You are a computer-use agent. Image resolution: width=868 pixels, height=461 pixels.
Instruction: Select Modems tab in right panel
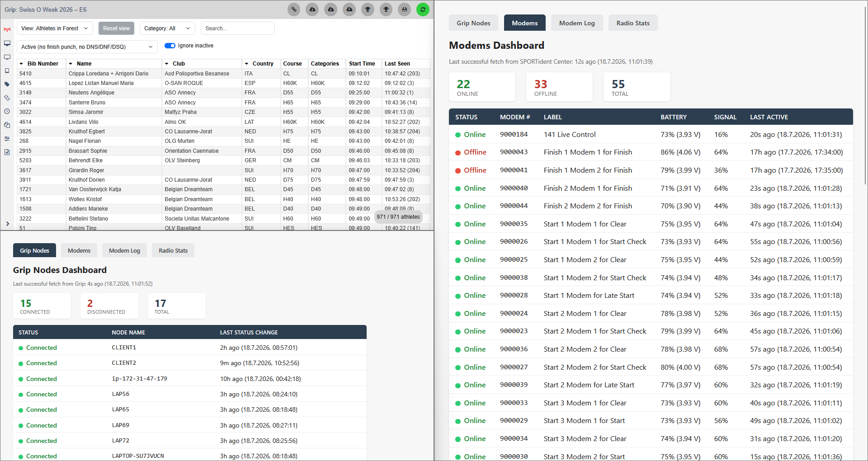click(x=524, y=23)
